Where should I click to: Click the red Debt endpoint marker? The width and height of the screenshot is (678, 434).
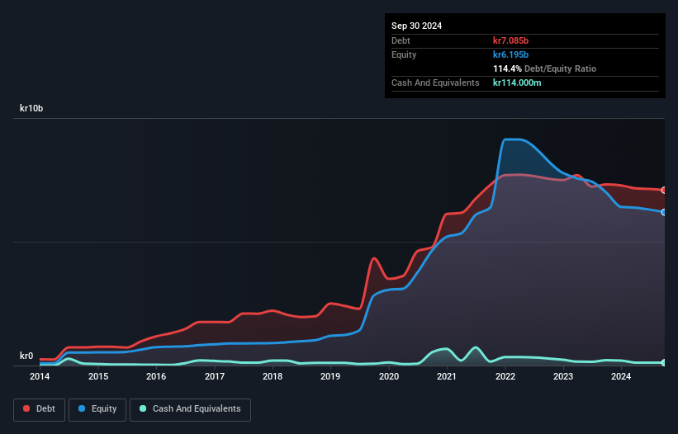(x=664, y=190)
